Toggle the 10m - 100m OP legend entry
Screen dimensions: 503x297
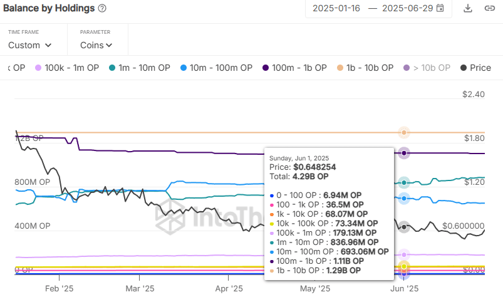point(215,68)
